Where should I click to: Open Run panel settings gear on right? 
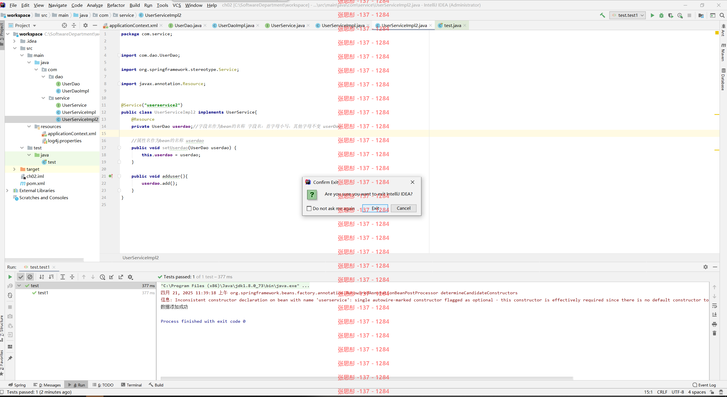706,267
